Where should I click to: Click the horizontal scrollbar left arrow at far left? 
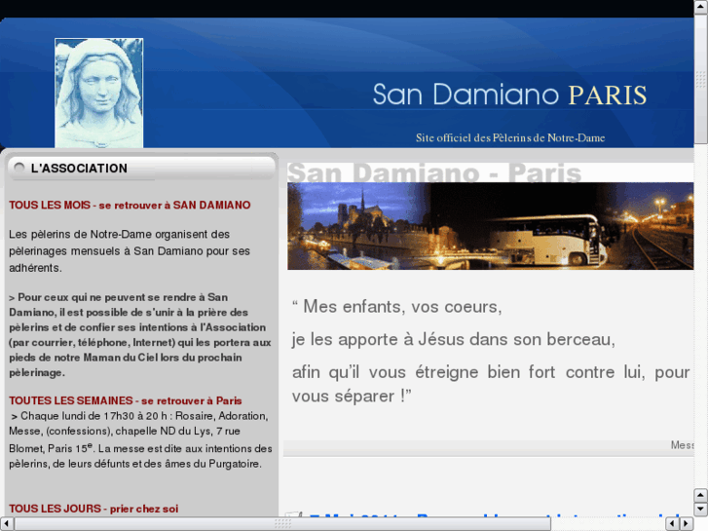pyautogui.click(x=6, y=524)
